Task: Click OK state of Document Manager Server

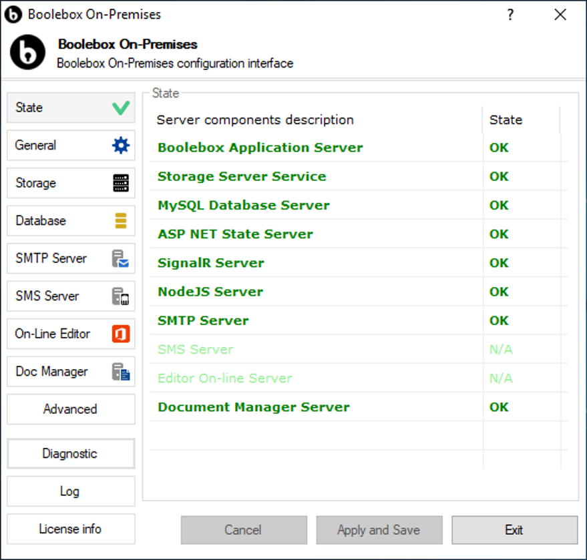Action: coord(499,406)
